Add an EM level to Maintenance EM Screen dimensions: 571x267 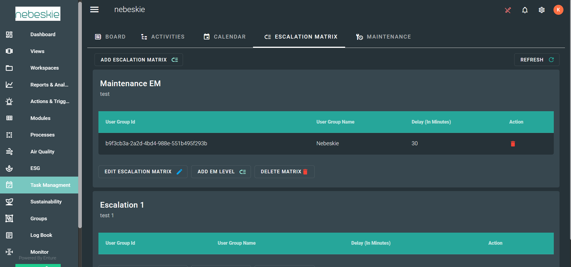coord(221,172)
